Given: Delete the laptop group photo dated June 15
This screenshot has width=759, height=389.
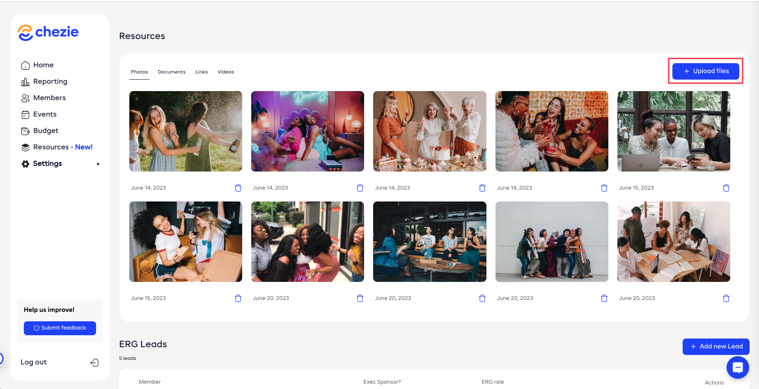Looking at the screenshot, I should 726,188.
